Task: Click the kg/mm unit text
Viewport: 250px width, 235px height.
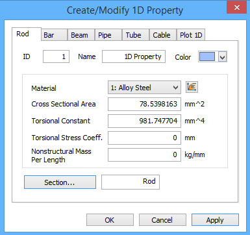Action: tap(195, 155)
